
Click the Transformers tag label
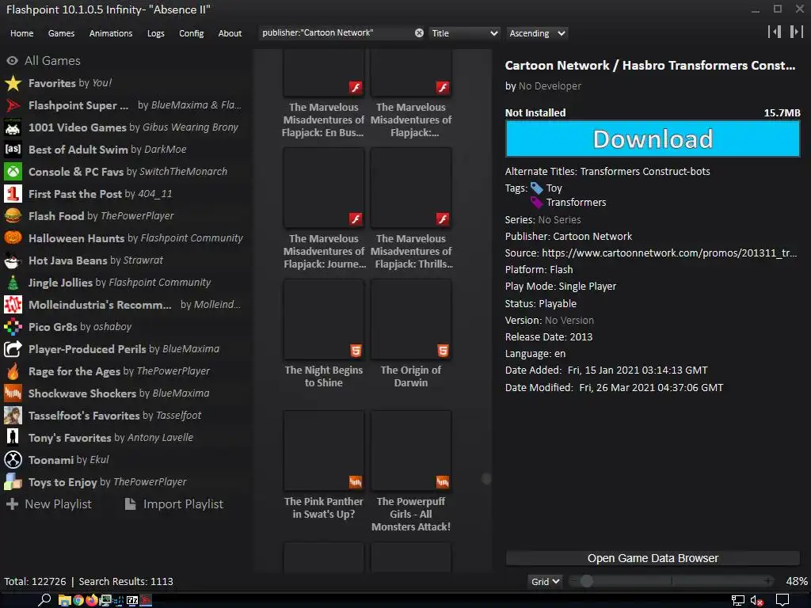pos(577,203)
